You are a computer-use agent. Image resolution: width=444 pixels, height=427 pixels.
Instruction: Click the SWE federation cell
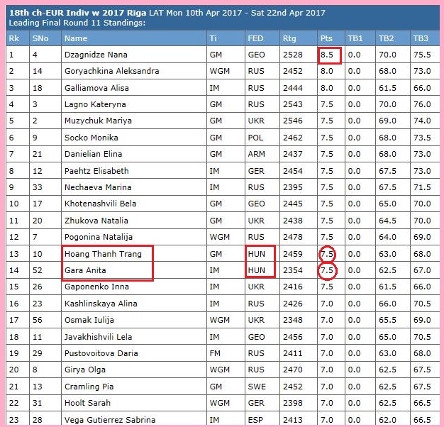tap(256, 387)
